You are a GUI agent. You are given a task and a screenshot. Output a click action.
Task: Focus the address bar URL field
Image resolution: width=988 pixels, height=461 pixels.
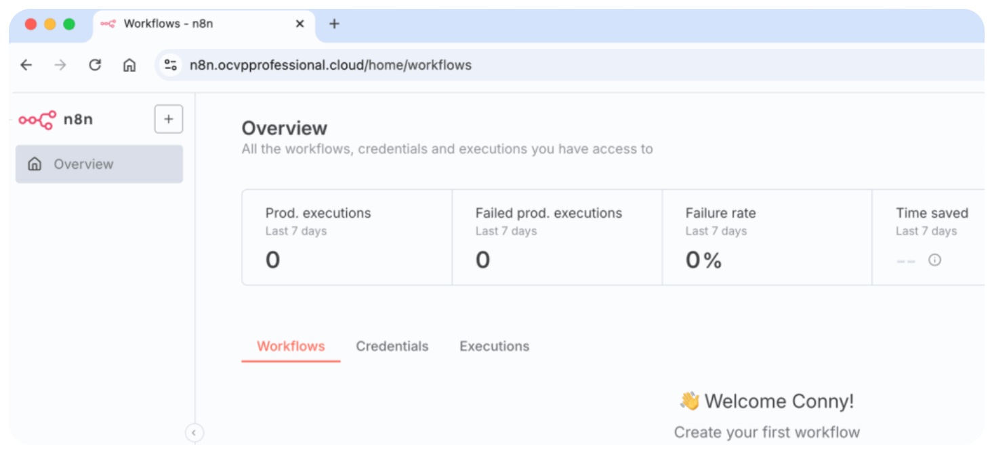pyautogui.click(x=474, y=65)
